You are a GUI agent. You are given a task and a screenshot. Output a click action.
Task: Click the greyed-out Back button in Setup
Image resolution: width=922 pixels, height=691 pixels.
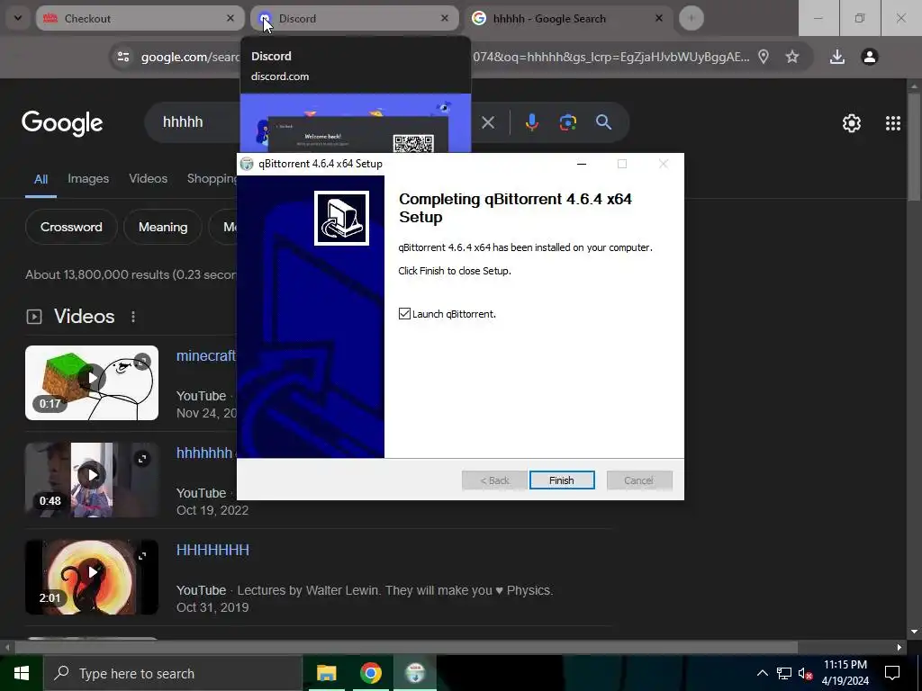494,480
